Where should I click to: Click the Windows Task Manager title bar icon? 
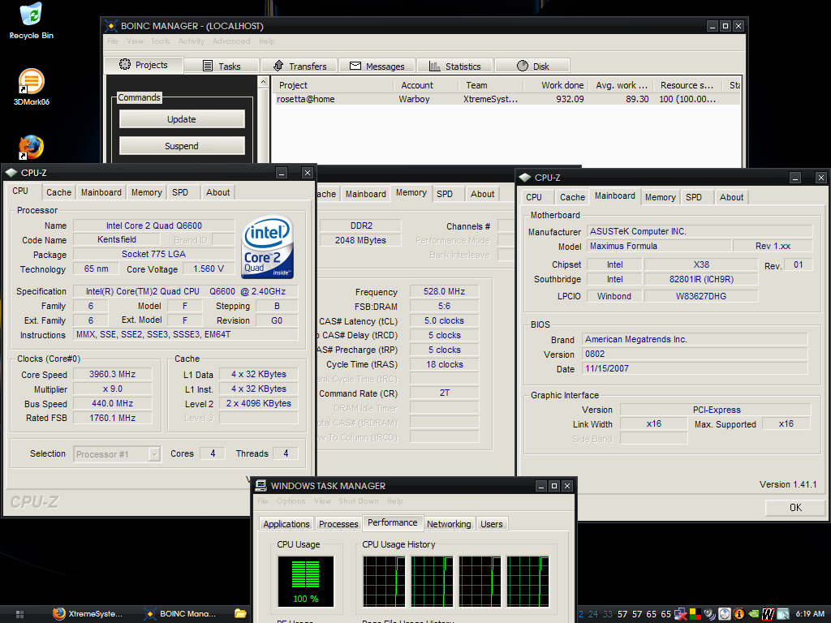[x=260, y=486]
